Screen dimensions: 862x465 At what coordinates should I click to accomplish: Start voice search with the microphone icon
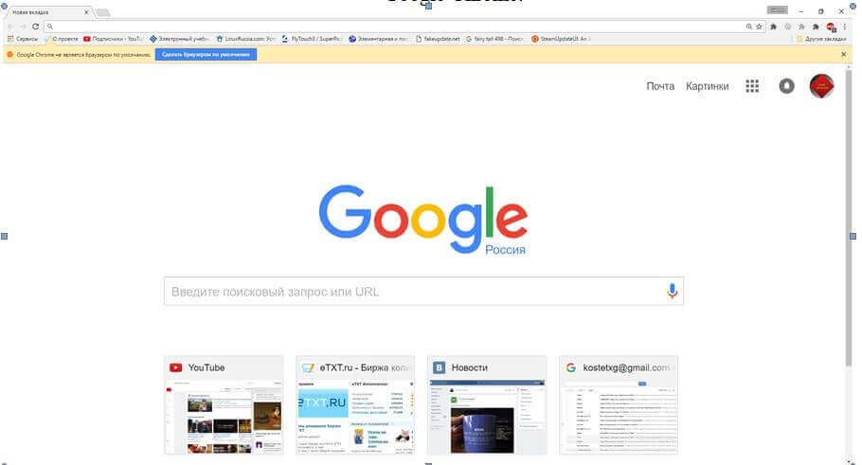tap(672, 292)
